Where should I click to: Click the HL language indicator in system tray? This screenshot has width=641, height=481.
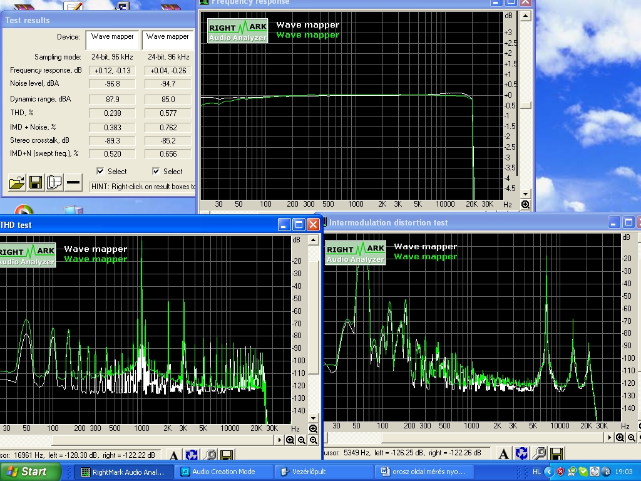(x=536, y=472)
